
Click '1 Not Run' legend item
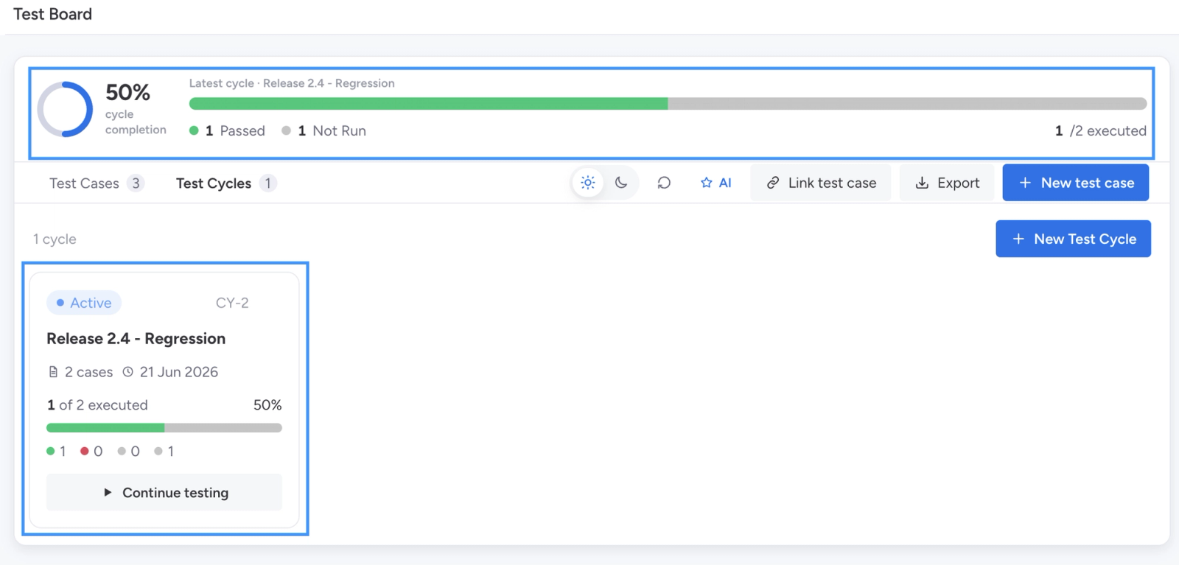point(323,130)
